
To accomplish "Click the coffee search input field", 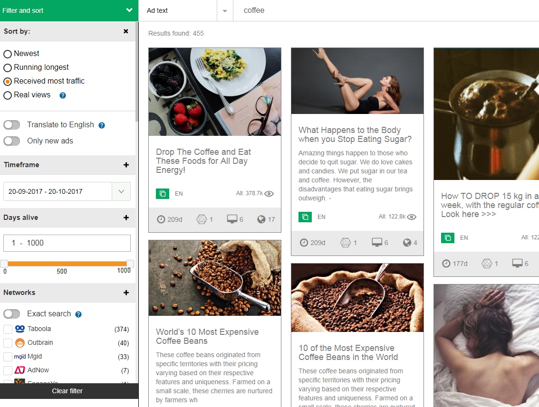I will (x=386, y=10).
